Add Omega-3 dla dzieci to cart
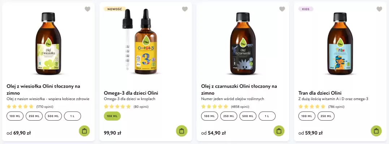 pos(182,131)
